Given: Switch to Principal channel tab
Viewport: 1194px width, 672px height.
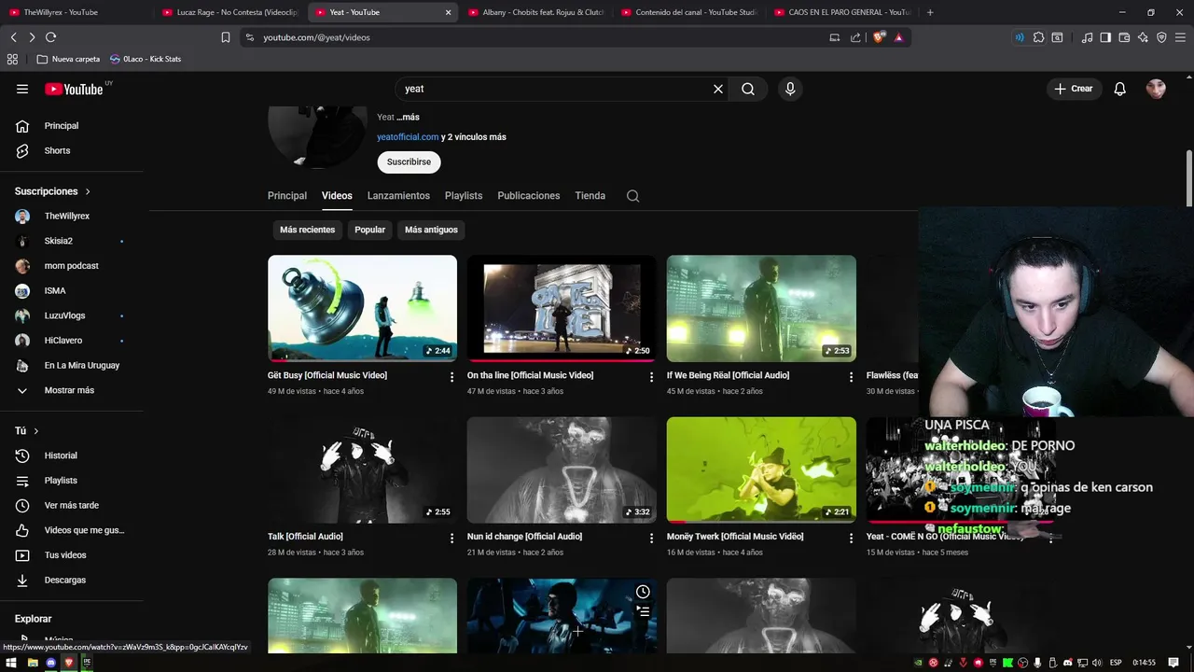Looking at the screenshot, I should click(287, 196).
